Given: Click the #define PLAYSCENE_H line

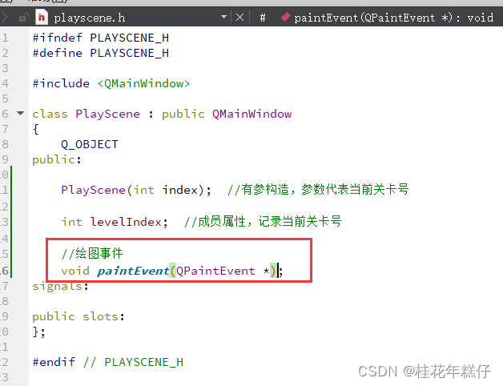Looking at the screenshot, I should tap(101, 53).
